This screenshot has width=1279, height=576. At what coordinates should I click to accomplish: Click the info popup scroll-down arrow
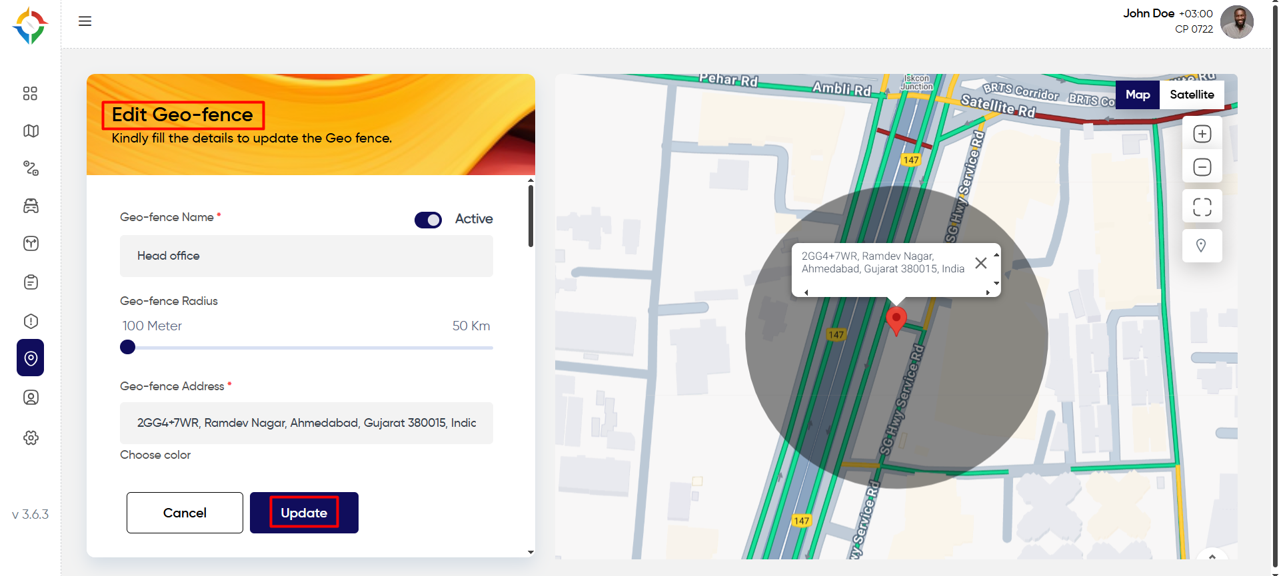pos(996,284)
